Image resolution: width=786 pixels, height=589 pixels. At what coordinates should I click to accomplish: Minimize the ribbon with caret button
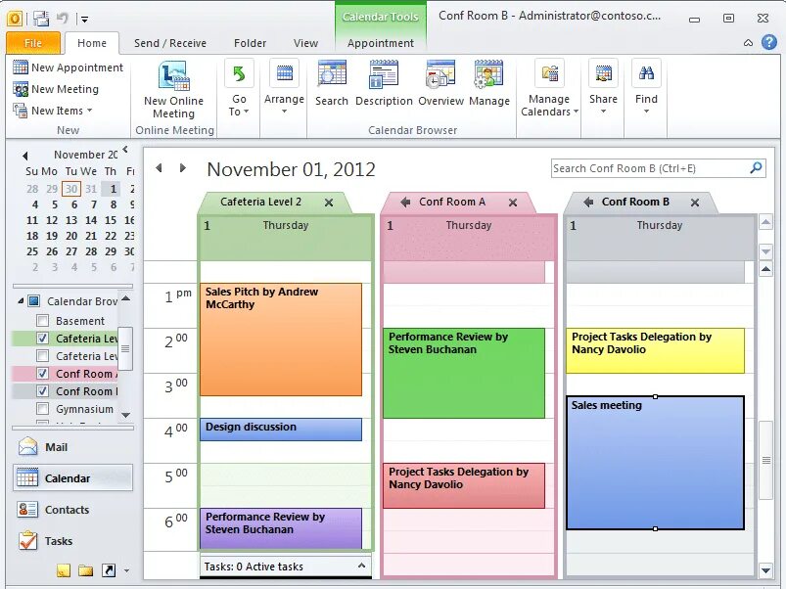748,43
